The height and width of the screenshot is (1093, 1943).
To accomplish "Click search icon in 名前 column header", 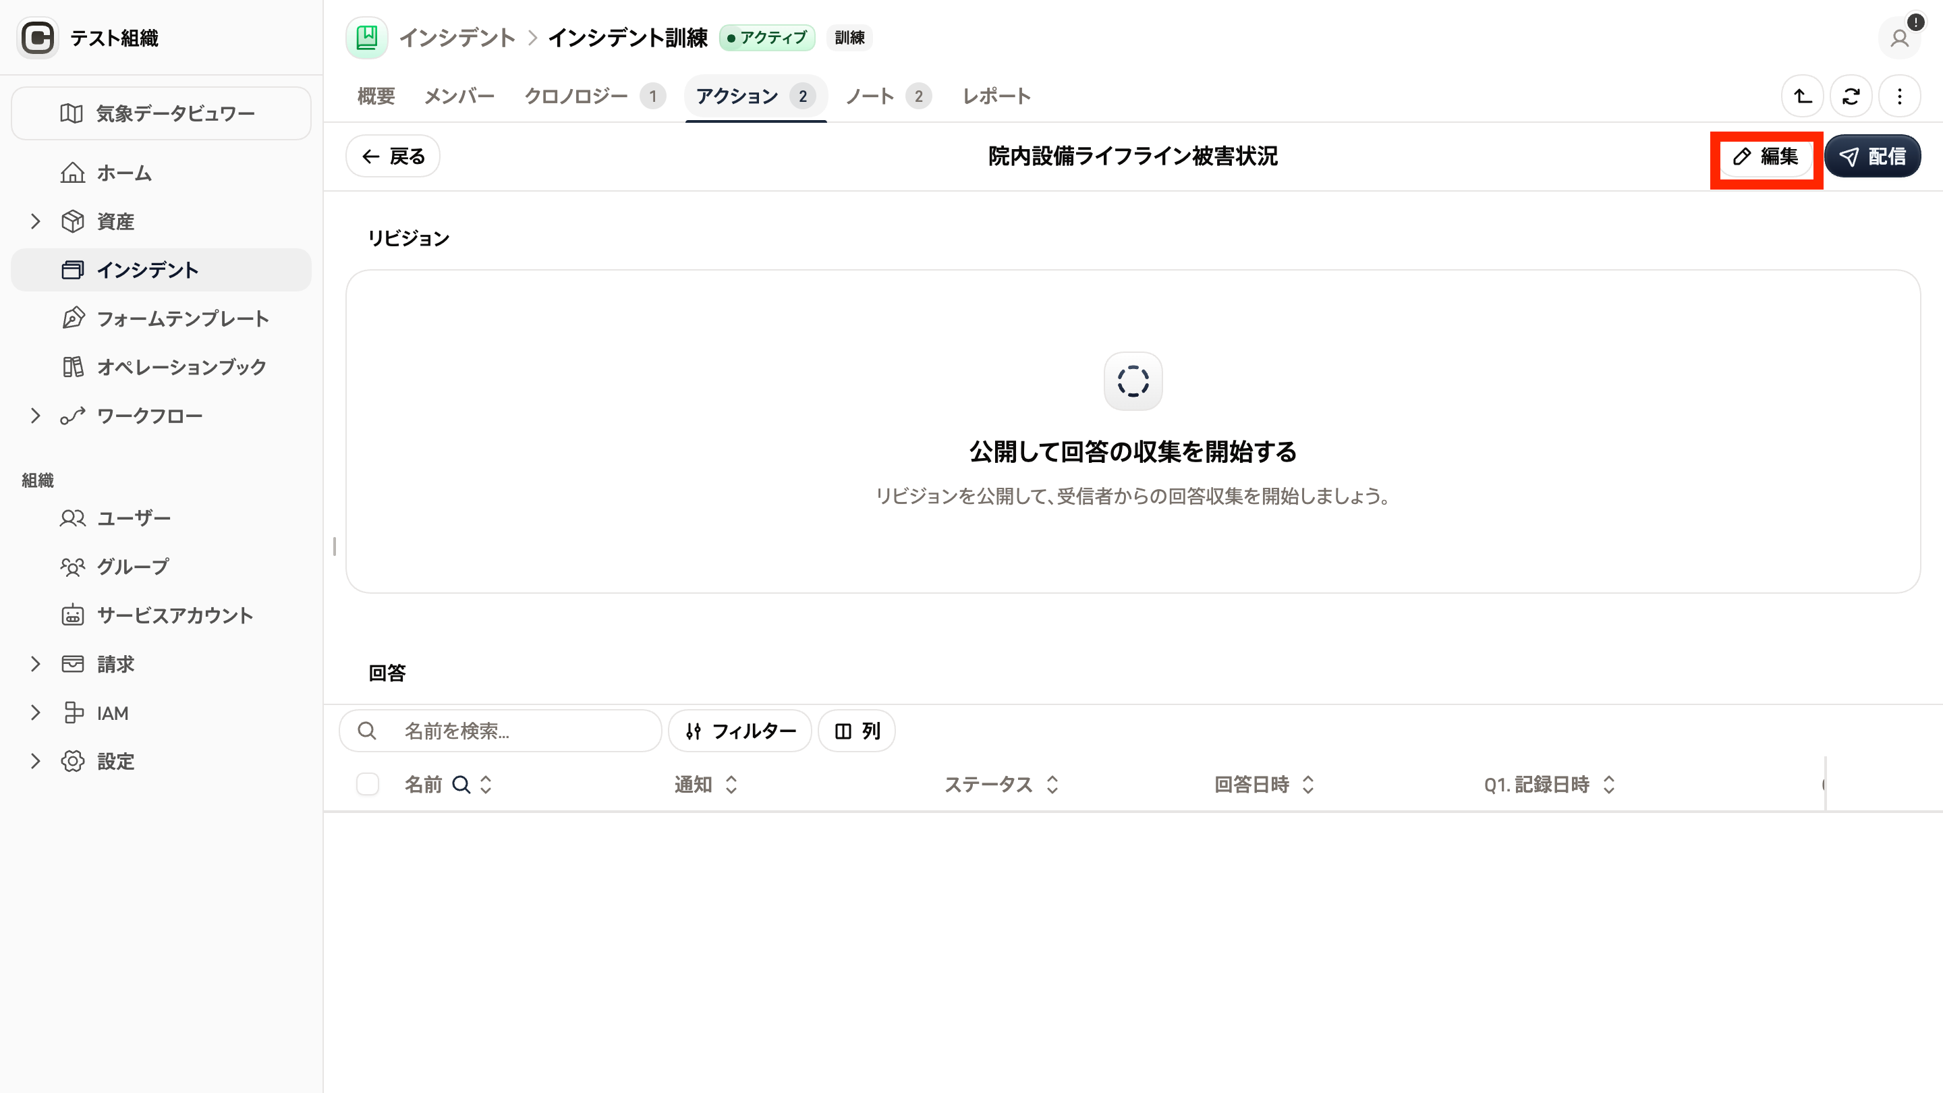I will click(x=461, y=785).
